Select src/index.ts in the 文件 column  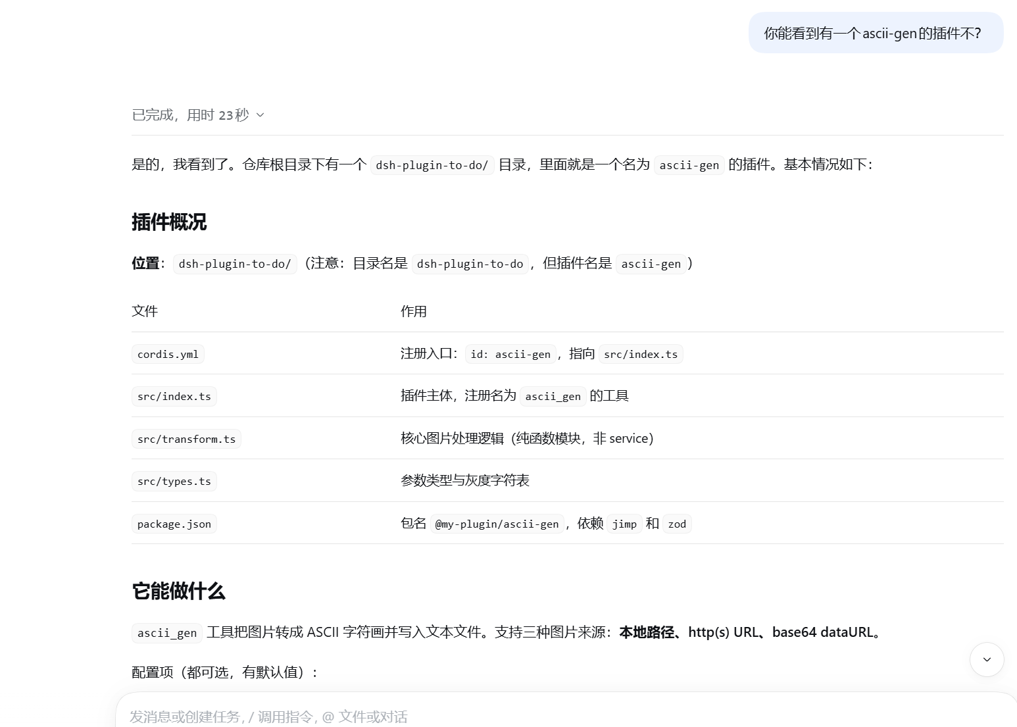174,396
